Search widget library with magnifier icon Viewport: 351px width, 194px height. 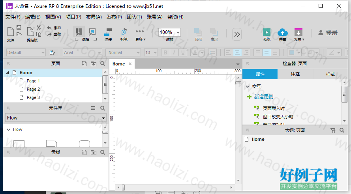(103, 108)
